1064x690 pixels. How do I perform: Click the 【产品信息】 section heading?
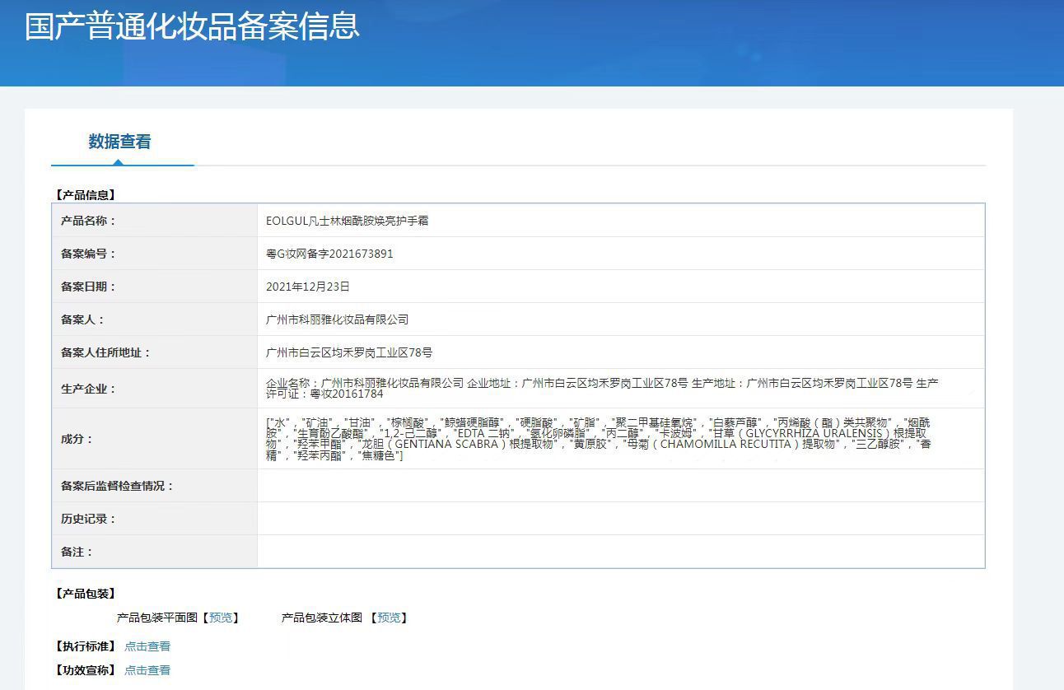pos(86,195)
